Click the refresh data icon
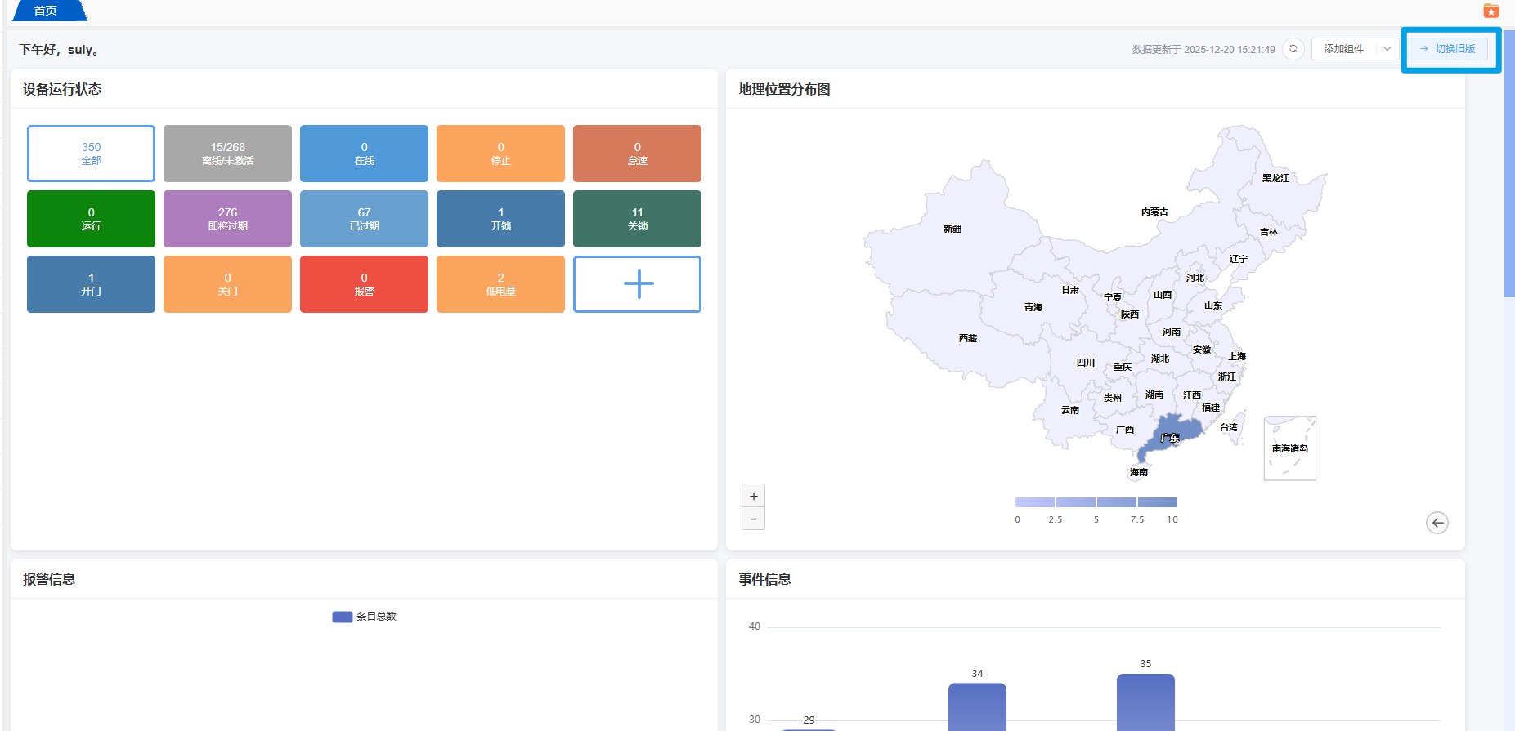1515x731 pixels. click(1293, 49)
